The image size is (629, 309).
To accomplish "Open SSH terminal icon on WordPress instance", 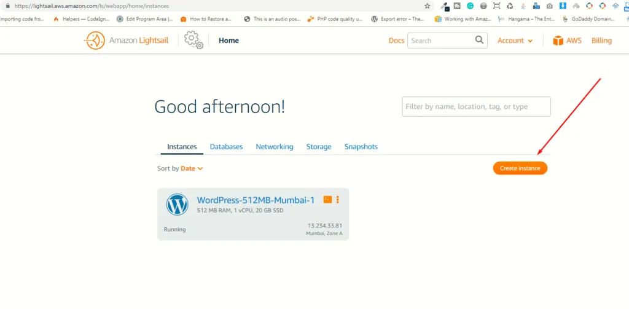I will [x=327, y=200].
